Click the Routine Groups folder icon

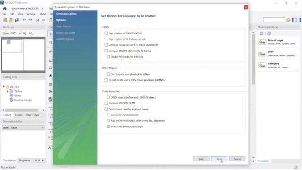(x=11, y=100)
